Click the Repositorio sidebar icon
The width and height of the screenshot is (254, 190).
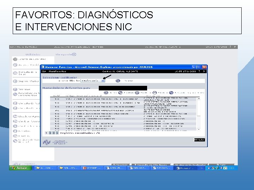point(15,94)
